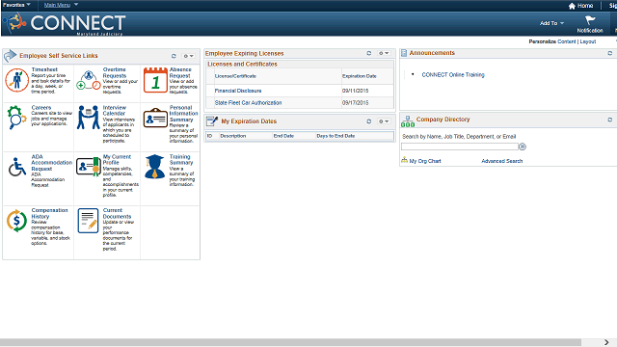Screen dimensions: 617x347
Task: Open the My Current Profile link
Action: click(117, 159)
